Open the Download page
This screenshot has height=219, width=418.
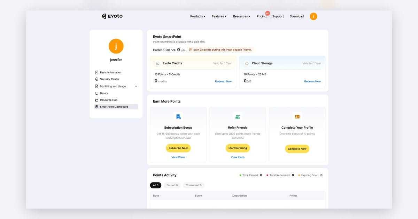point(297,16)
